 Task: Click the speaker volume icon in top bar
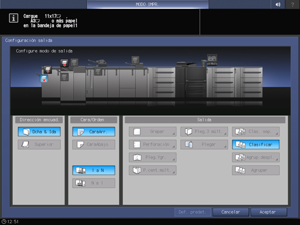[278, 4]
